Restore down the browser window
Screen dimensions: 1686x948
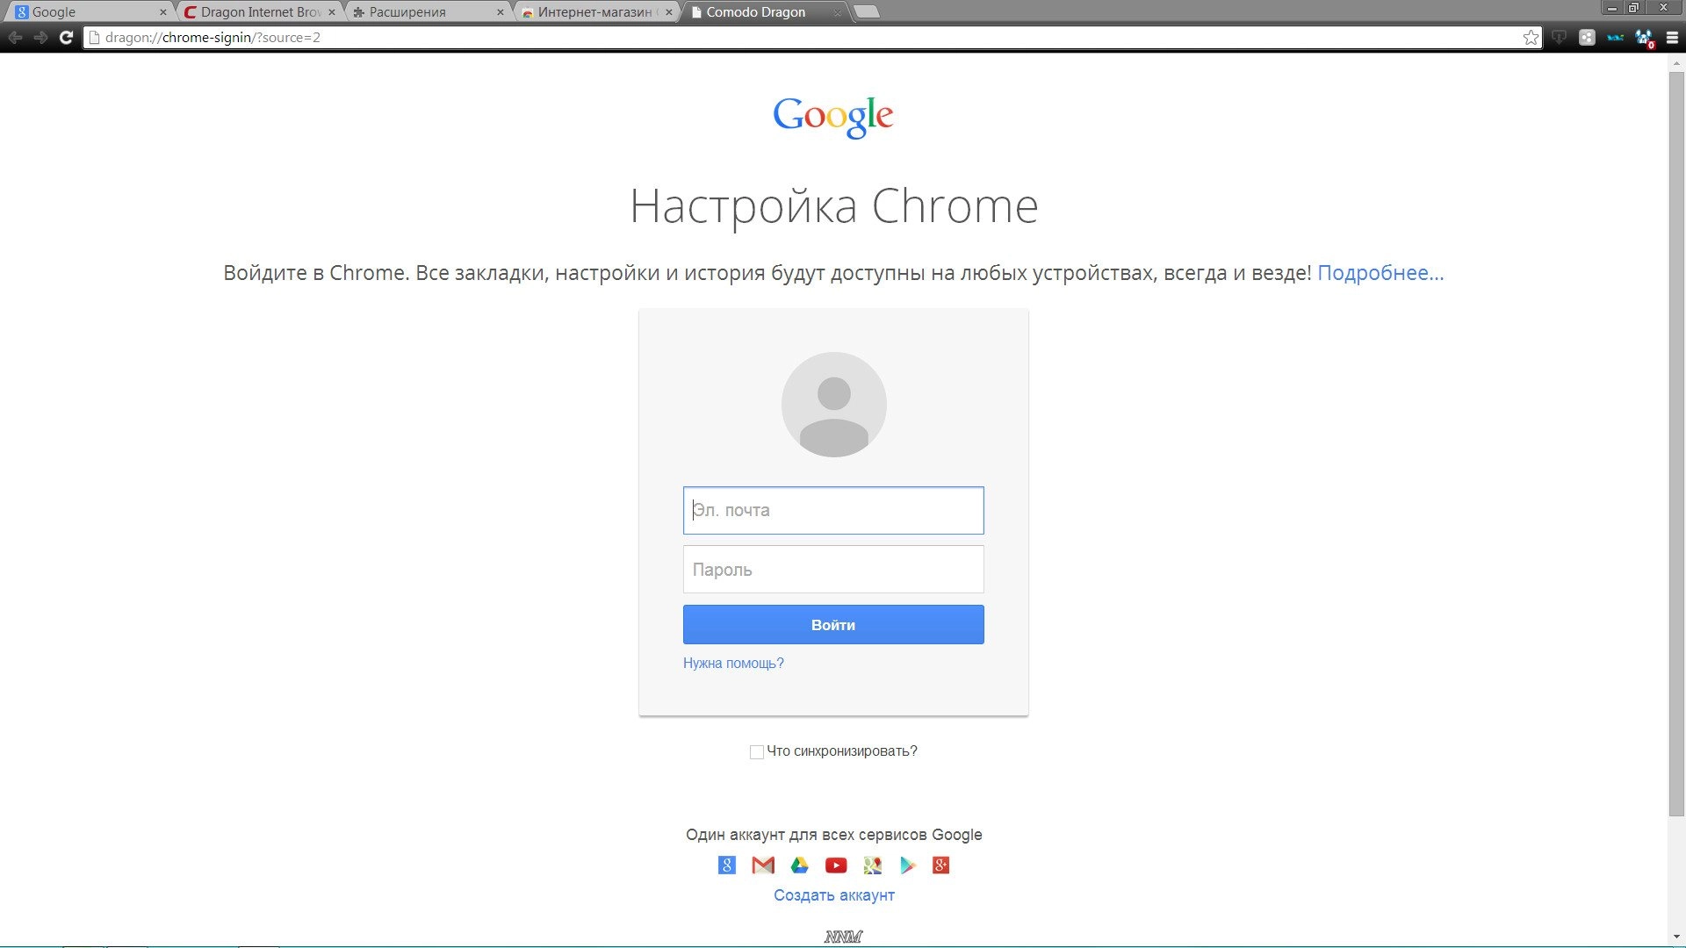[x=1633, y=8]
